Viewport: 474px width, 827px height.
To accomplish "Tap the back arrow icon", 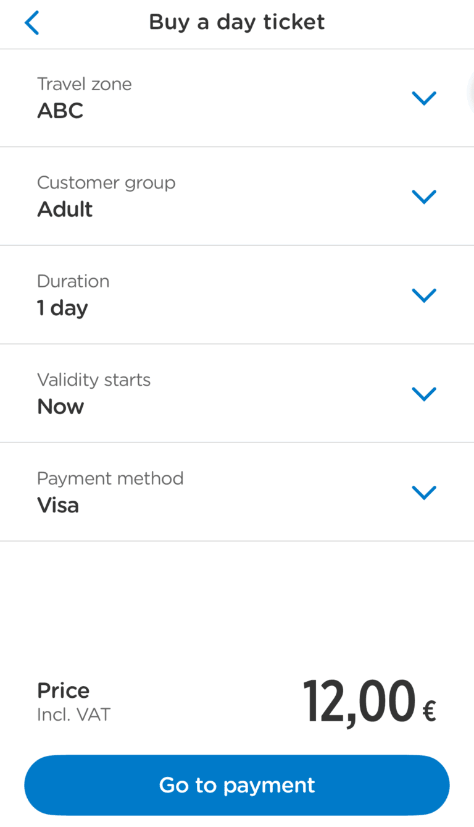I will coord(31,23).
